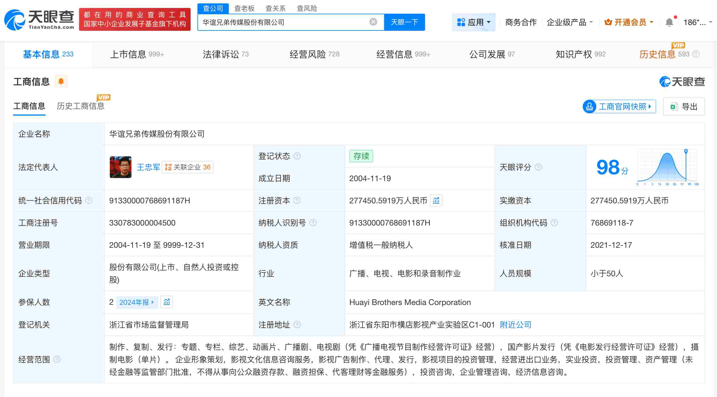This screenshot has height=397, width=717.
Task: Clear the search box with the X icon
Action: tap(373, 22)
